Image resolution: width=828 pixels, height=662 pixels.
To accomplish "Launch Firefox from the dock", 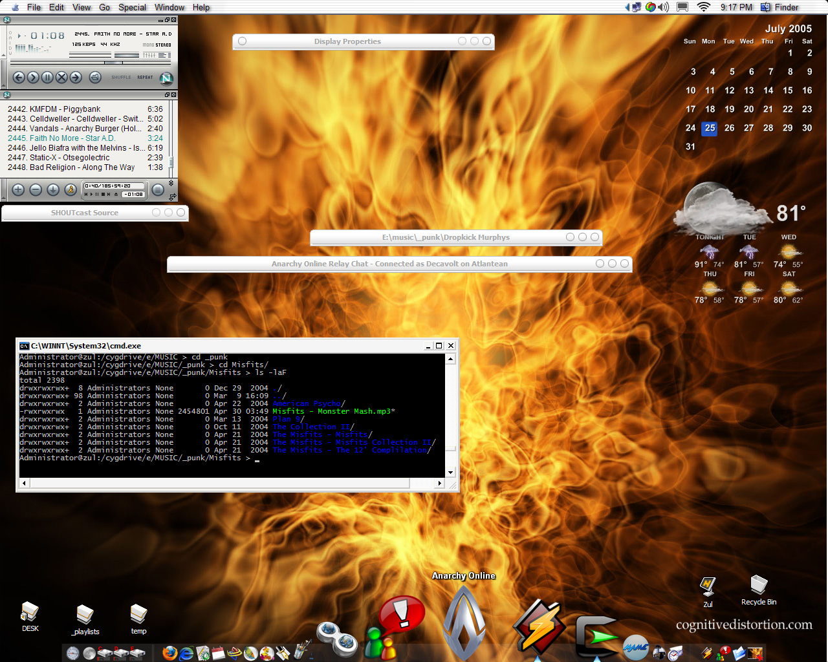I will 169,653.
